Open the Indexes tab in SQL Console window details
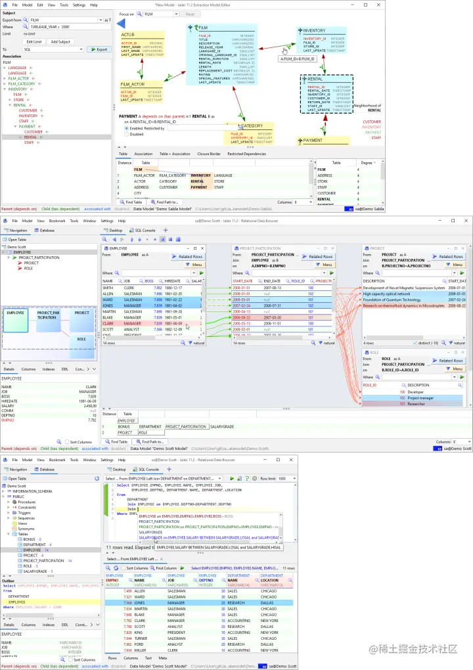 pyautogui.click(x=48, y=625)
